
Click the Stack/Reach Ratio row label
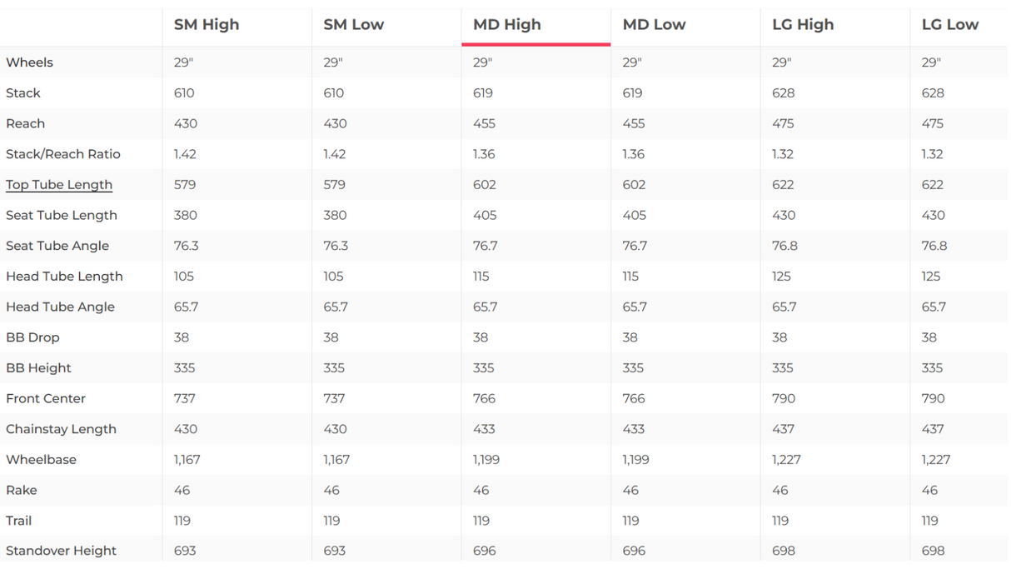coord(63,154)
